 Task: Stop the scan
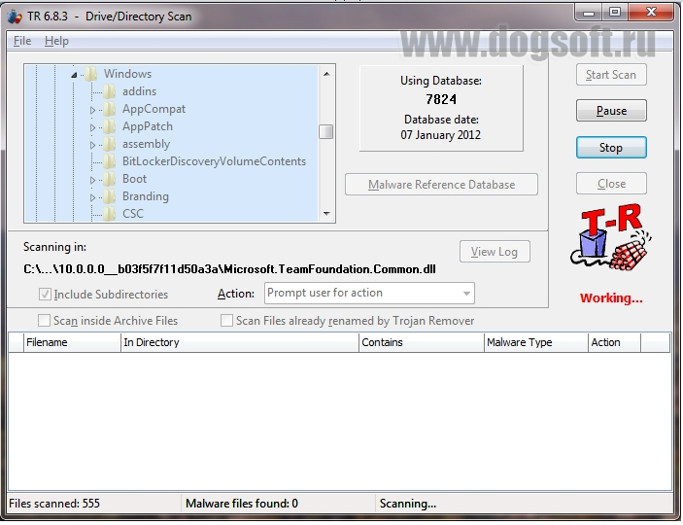611,148
